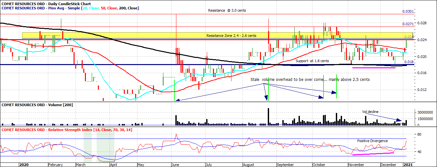Select the RSI axis value 80
This screenshot has height=167, width=437.
419,134
